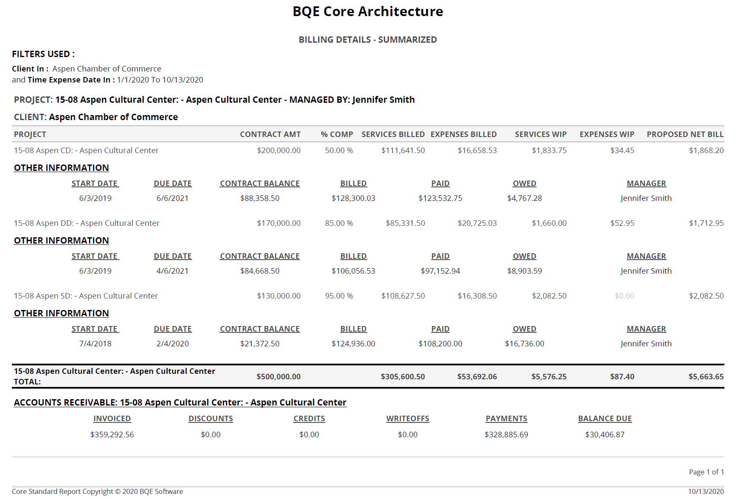Click total expenses billed $53,692.06
Screen dimensions: 738x499
point(477,377)
